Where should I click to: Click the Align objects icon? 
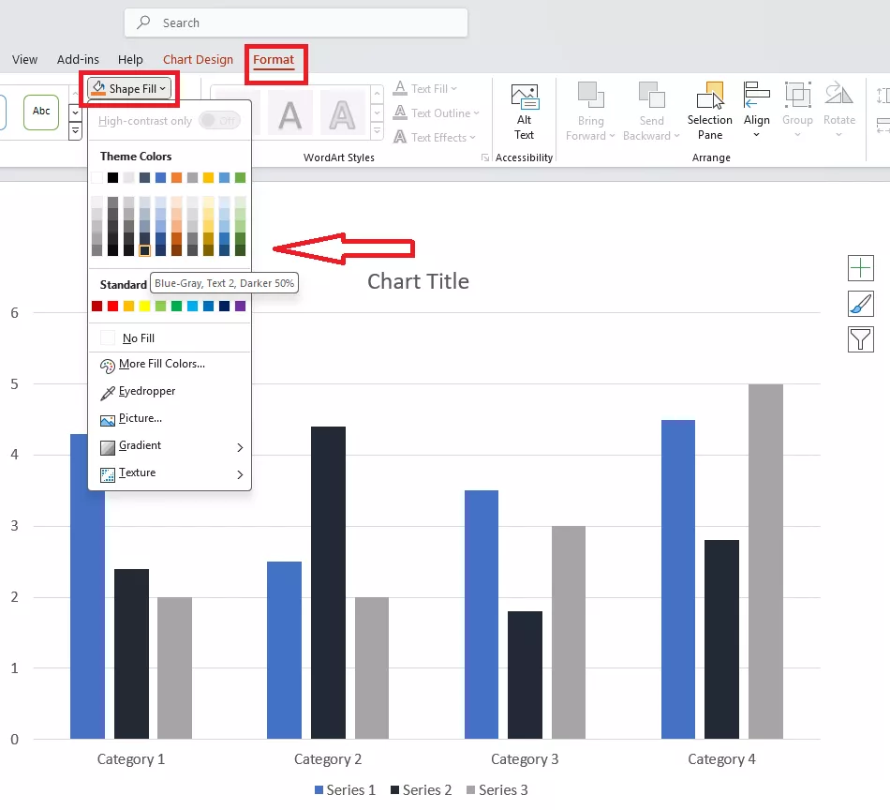(757, 95)
